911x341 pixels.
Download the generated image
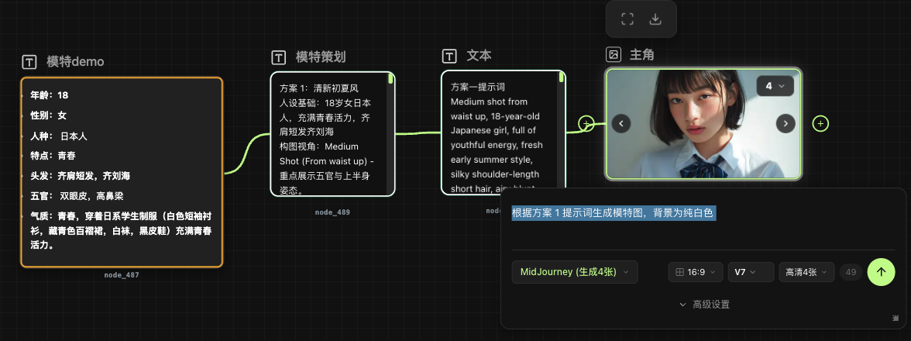coord(655,19)
